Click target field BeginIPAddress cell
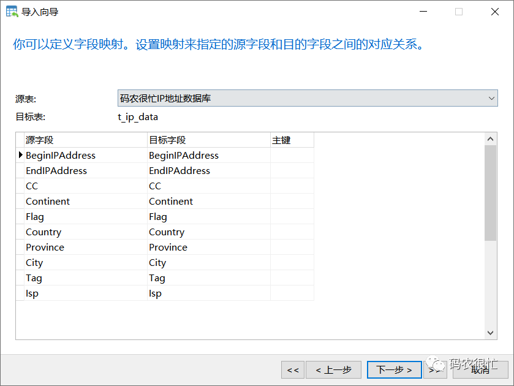The width and height of the screenshot is (514, 386). tap(209, 155)
